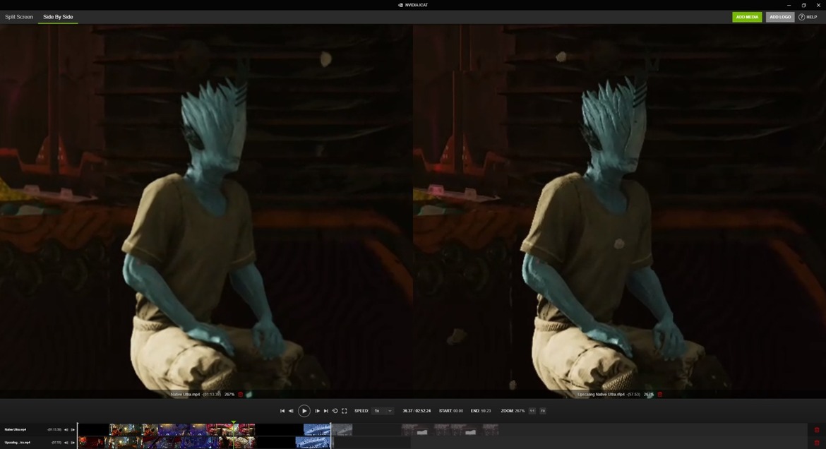Screen dimensions: 826x449
Task: Toggle loop playback icon
Action: [335, 411]
